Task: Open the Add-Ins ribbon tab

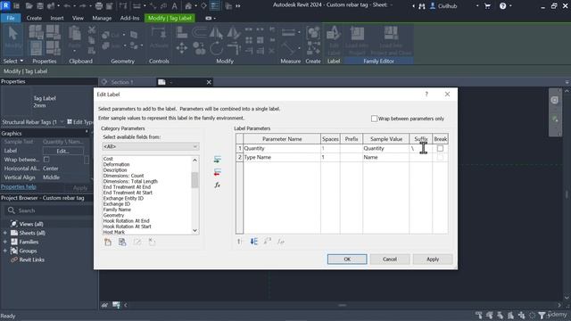Action: [129, 18]
